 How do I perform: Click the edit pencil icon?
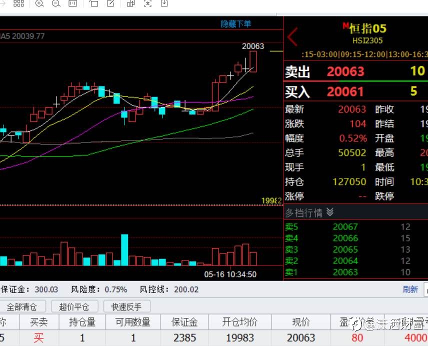pyautogui.click(x=110, y=3)
